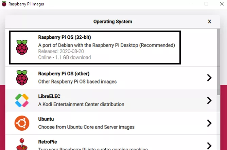Image resolution: width=227 pixels, height=150 pixels.
Task: Expand the Raspberry Pi OS (other) chevron arrow
Action: 209,78
